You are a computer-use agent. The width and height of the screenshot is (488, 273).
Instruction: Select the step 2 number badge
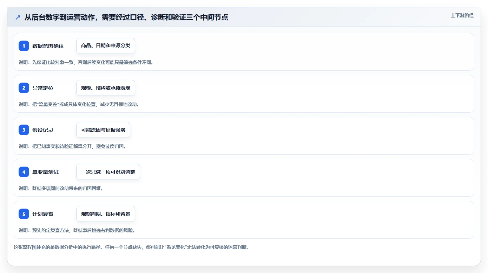[24, 88]
